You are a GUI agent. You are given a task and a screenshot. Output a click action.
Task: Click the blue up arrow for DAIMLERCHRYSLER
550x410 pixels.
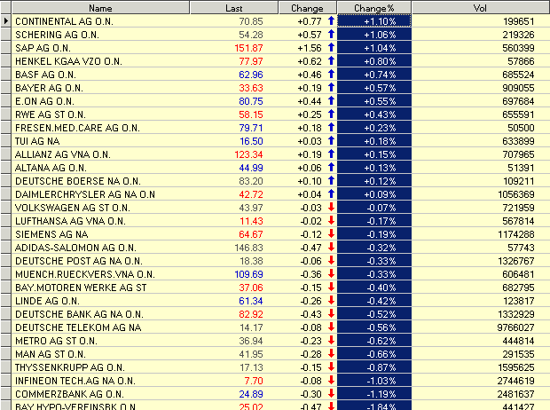(x=331, y=193)
